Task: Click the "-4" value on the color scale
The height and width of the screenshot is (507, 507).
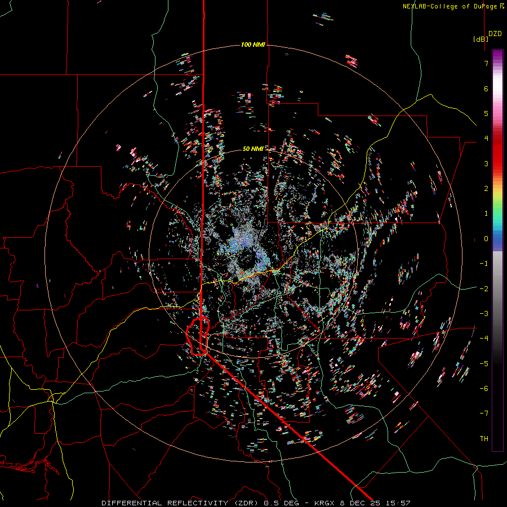Action: point(484,339)
